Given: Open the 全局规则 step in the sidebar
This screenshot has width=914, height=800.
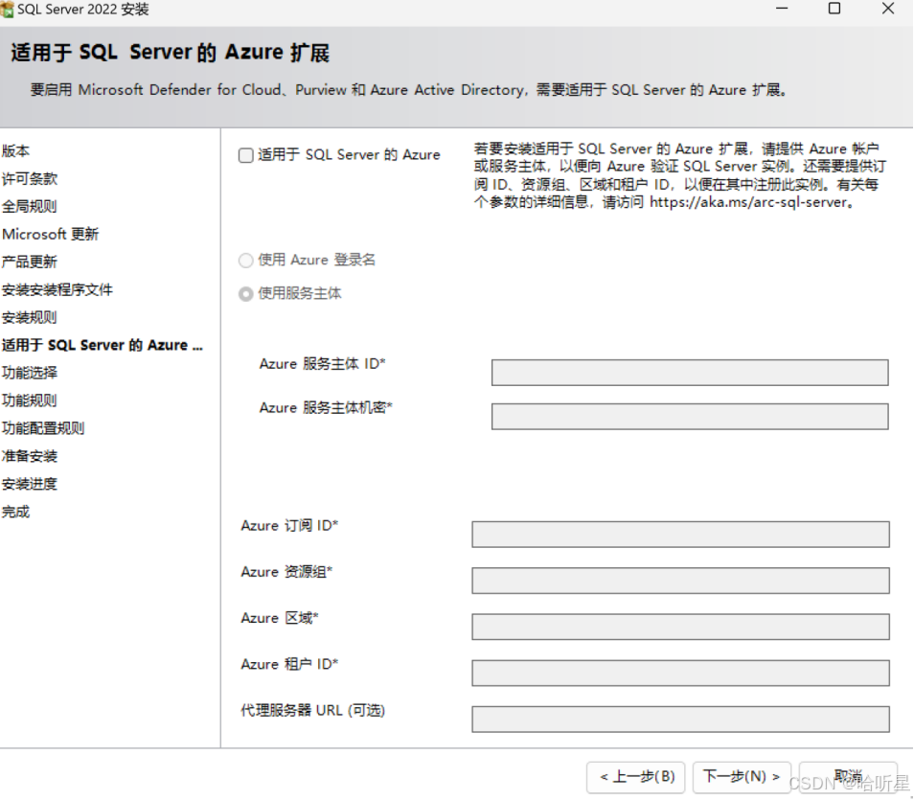Looking at the screenshot, I should coord(30,206).
